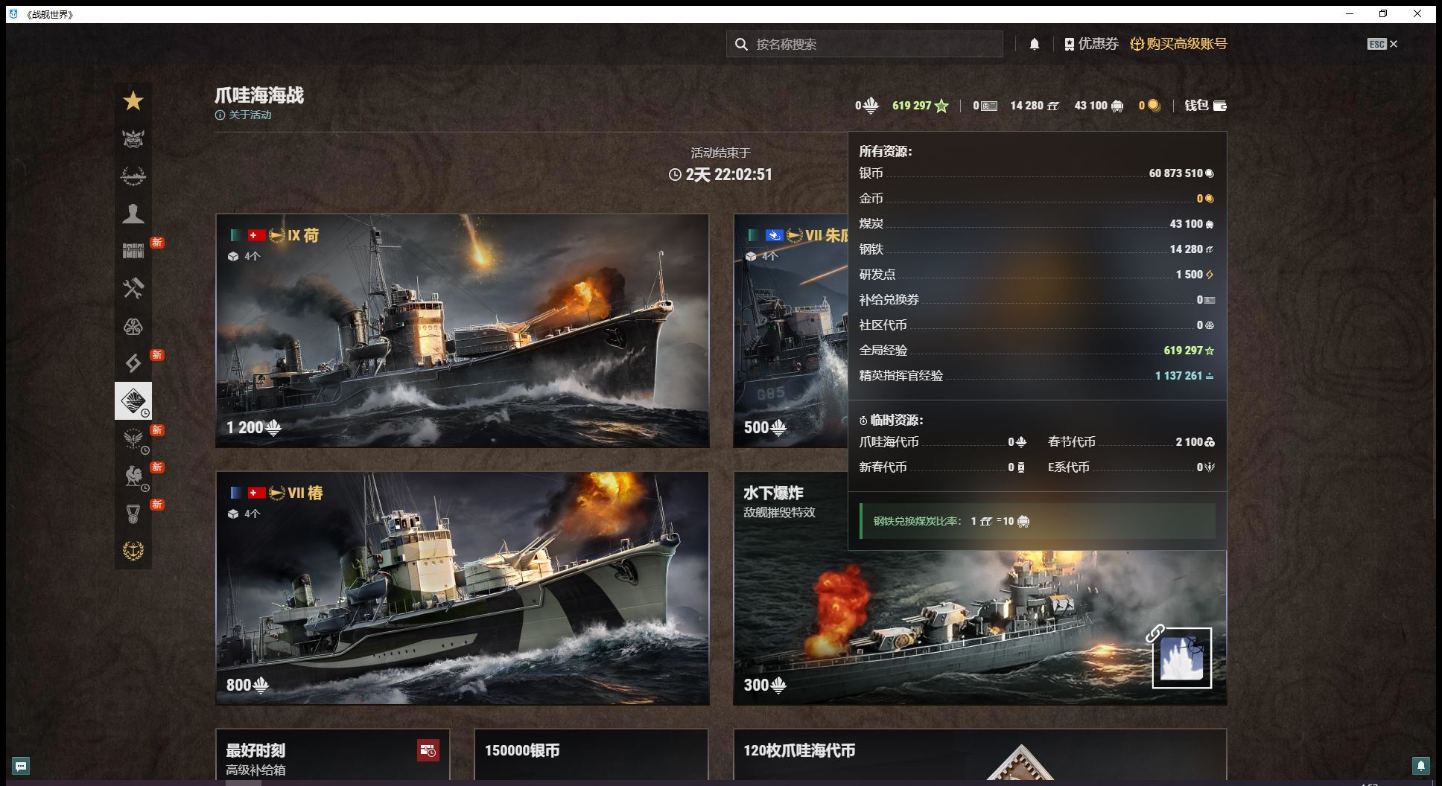Open the IX 荷 destroyer bundle card
Viewport: 1442px width, 786px height.
pyautogui.click(x=463, y=330)
